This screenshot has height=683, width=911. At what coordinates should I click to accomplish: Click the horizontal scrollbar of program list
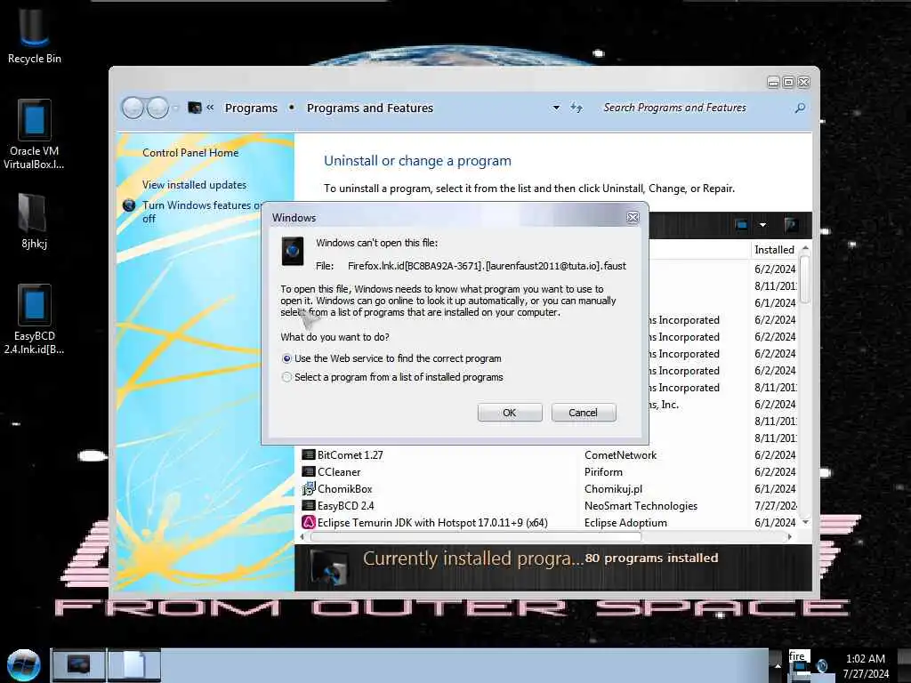(475, 536)
